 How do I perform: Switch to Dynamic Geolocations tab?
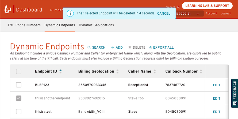[96, 25]
